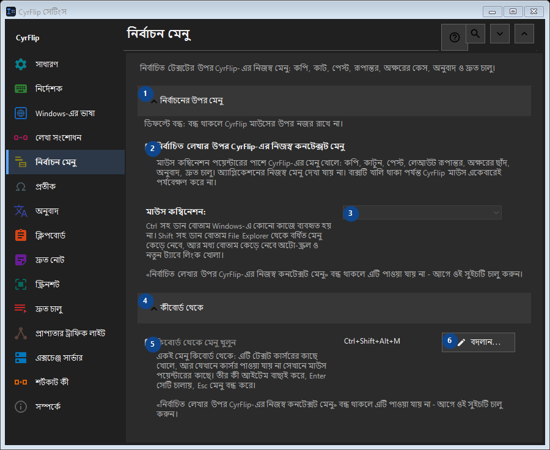The image size is (550, 450).
Task: Click the upward chevron button in header
Action: [524, 34]
